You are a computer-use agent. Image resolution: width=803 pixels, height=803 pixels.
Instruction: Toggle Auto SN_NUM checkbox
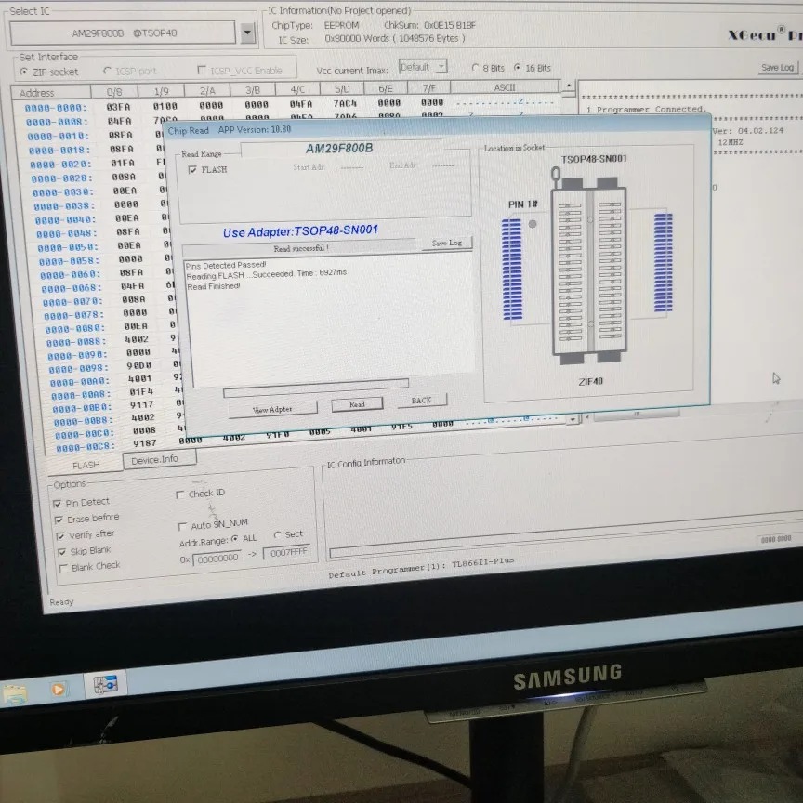coord(182,526)
